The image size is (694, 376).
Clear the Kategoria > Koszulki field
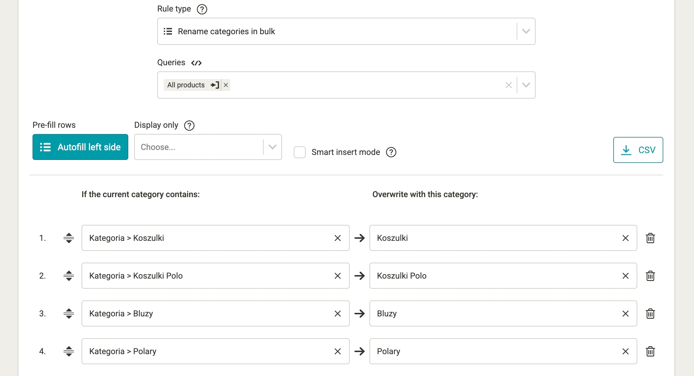pos(338,238)
